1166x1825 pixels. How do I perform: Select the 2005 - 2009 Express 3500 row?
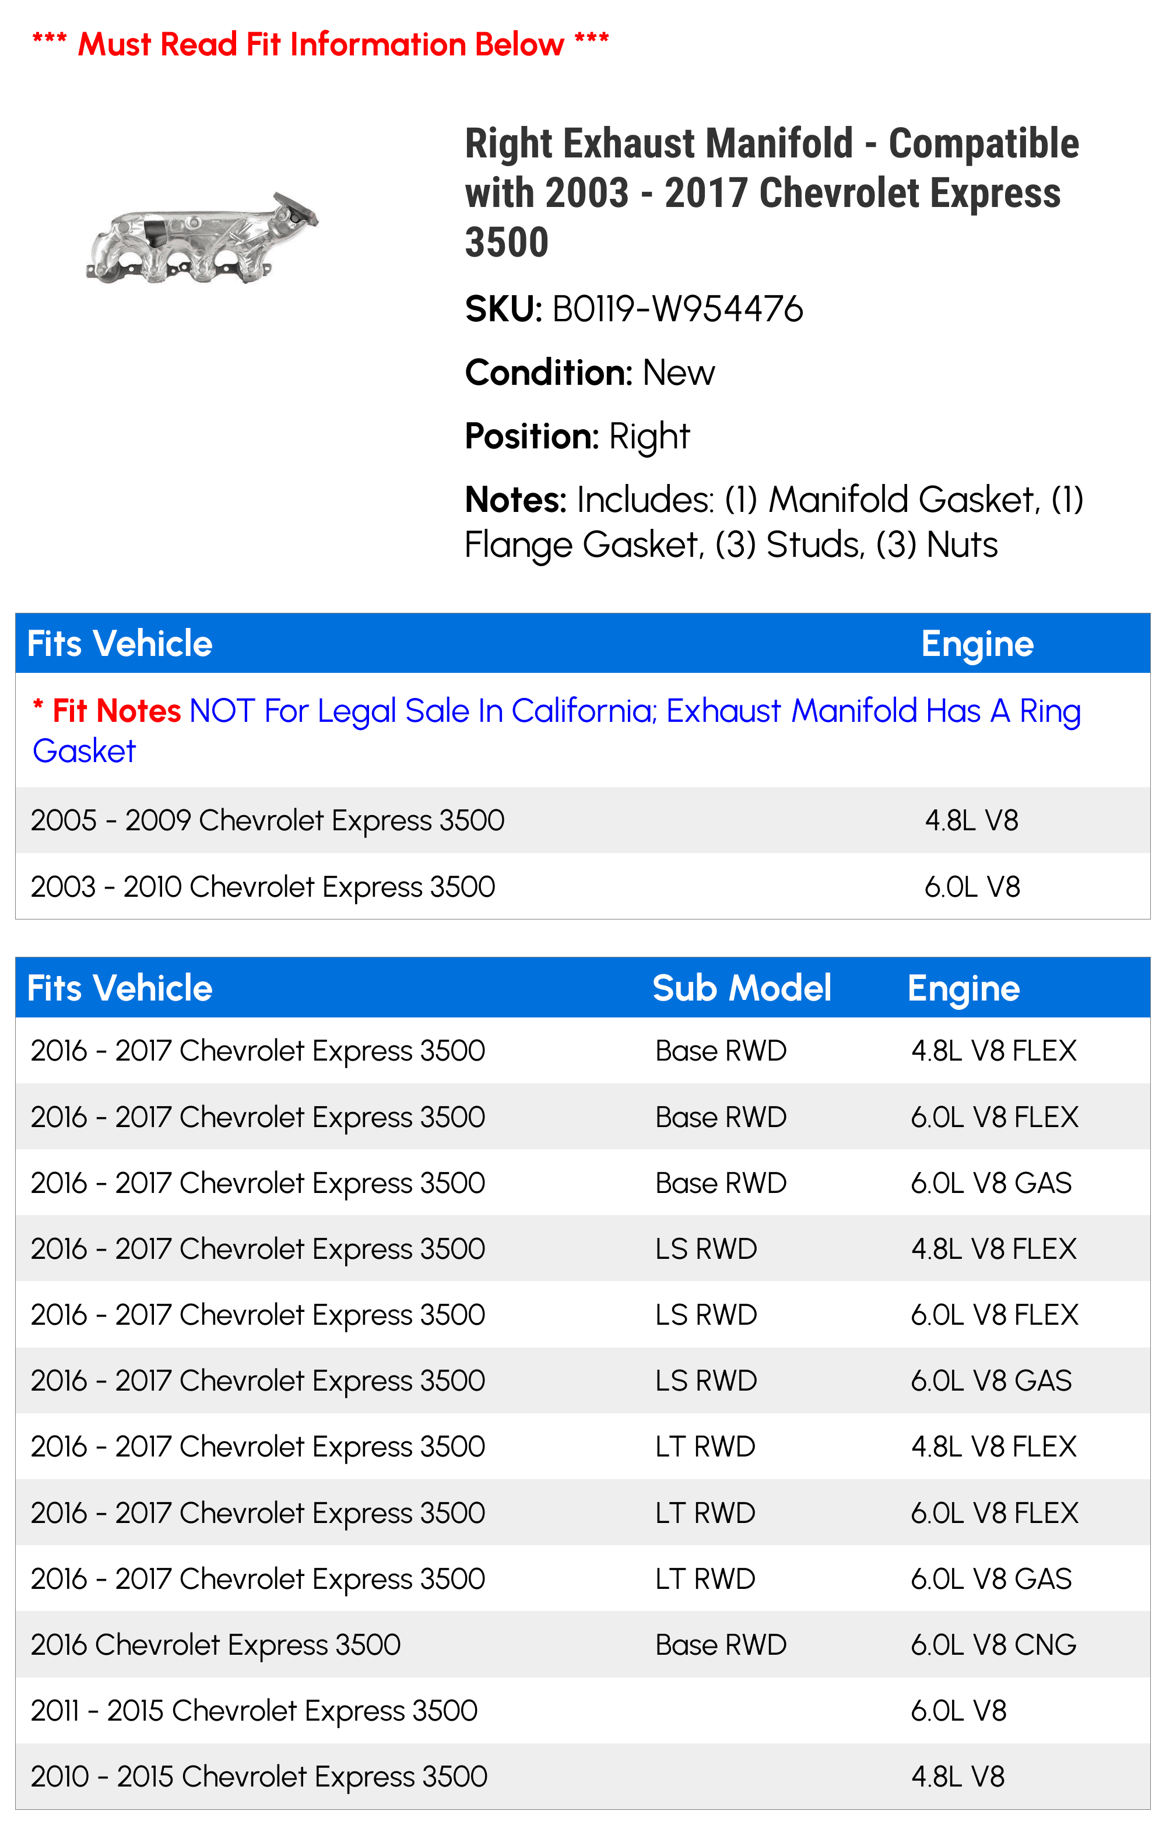[x=582, y=820]
